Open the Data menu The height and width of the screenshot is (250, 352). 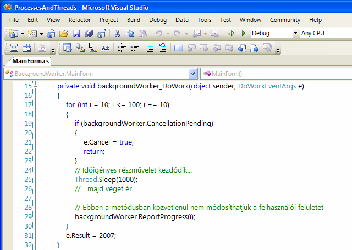(x=182, y=20)
